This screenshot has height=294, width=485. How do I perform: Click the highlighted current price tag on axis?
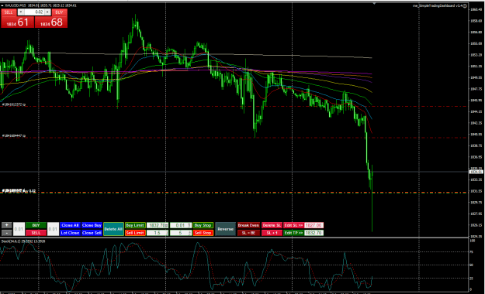tap(476, 172)
